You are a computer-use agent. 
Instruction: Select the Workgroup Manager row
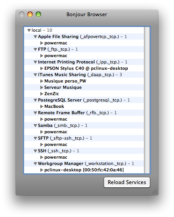click(84, 163)
